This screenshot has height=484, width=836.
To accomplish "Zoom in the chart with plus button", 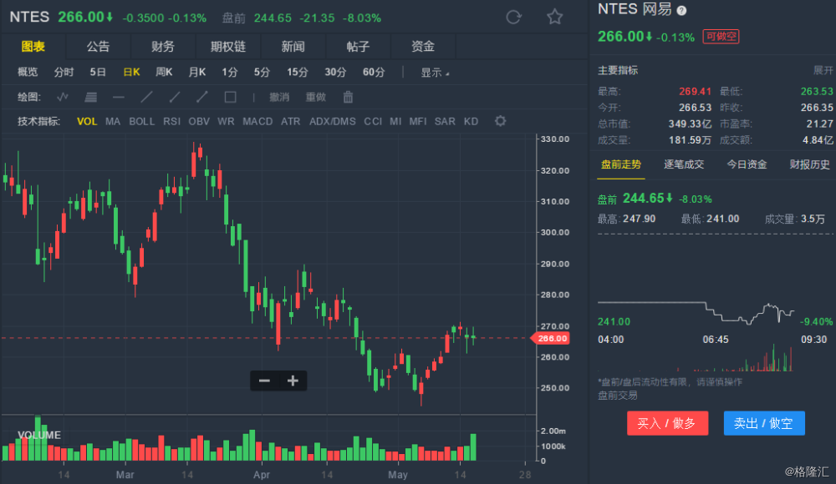I will (293, 381).
